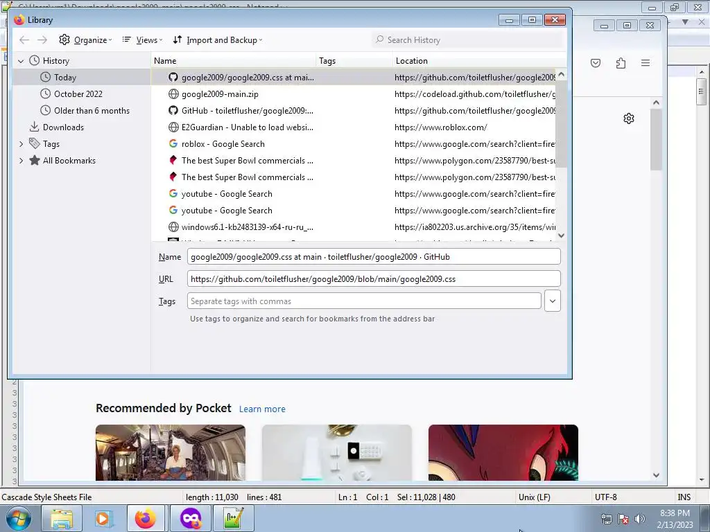Click the History clock icon
Screen dimensions: 710x532
tap(35, 61)
